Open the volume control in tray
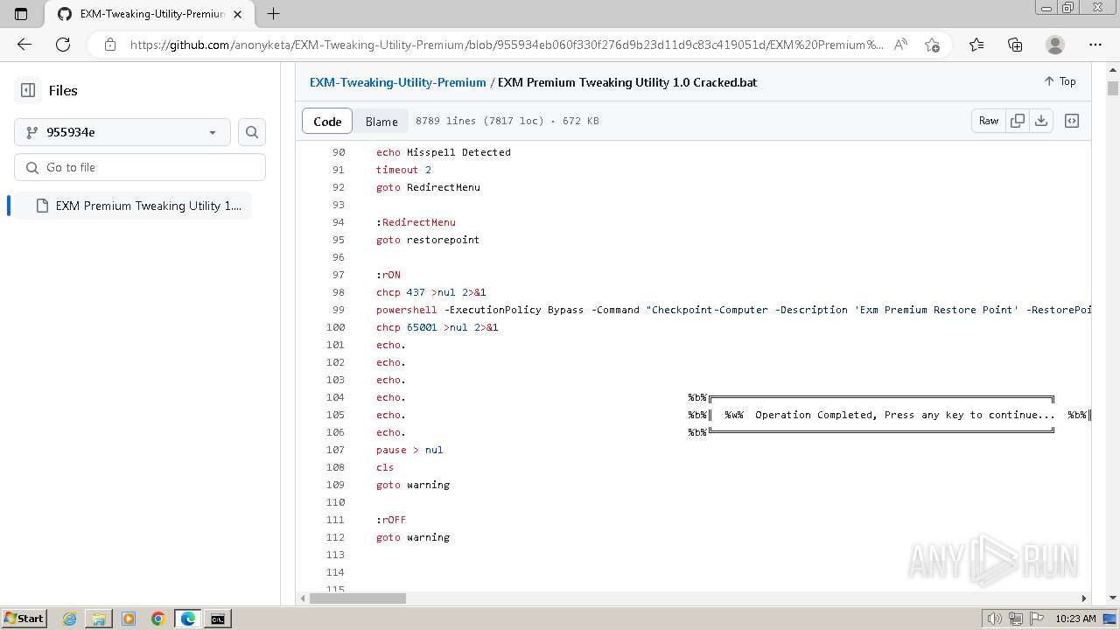The image size is (1120, 630). click(996, 619)
